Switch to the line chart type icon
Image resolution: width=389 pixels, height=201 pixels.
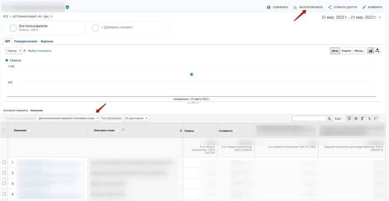point(370,51)
